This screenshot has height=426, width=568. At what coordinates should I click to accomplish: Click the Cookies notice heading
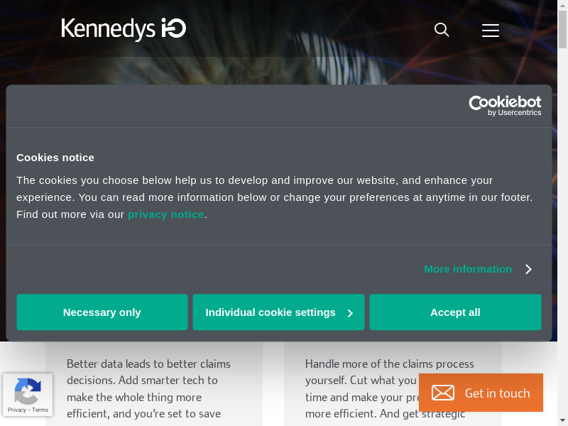coord(55,158)
